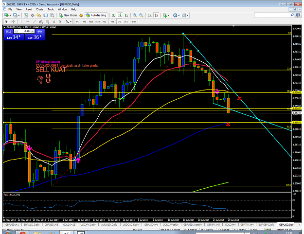Open the File menu
This screenshot has height=234, width=304.
pyautogui.click(x=10, y=9)
